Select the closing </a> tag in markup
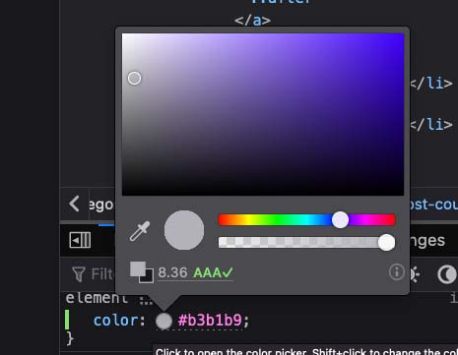This screenshot has height=355, width=458. click(x=252, y=21)
